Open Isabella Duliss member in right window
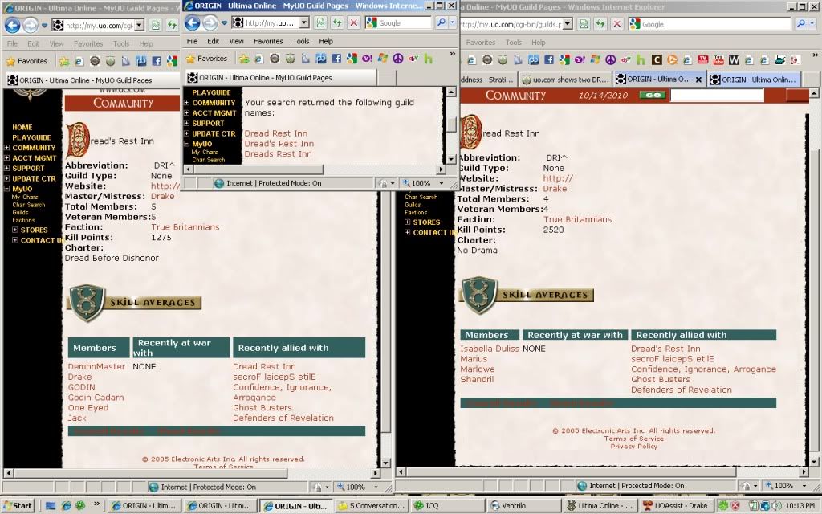The height and width of the screenshot is (514, 822). pyautogui.click(x=490, y=349)
